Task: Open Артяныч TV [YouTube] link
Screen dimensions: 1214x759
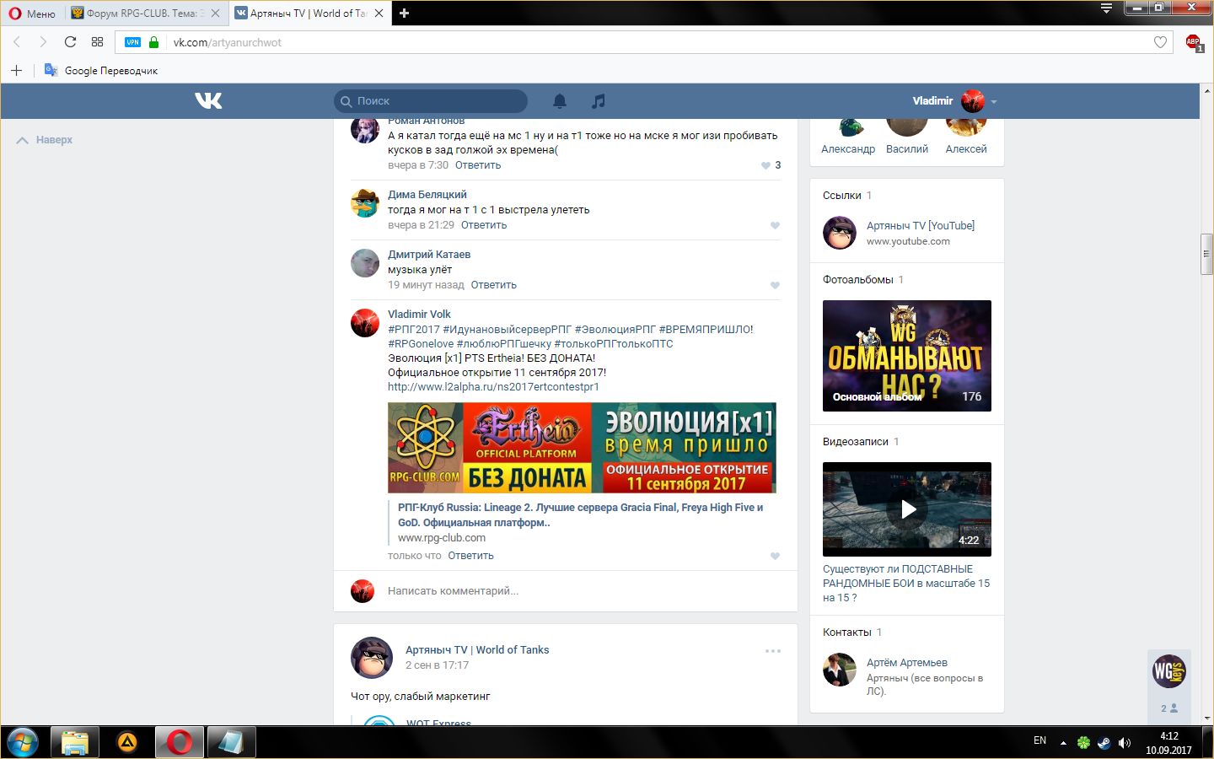Action: (921, 226)
